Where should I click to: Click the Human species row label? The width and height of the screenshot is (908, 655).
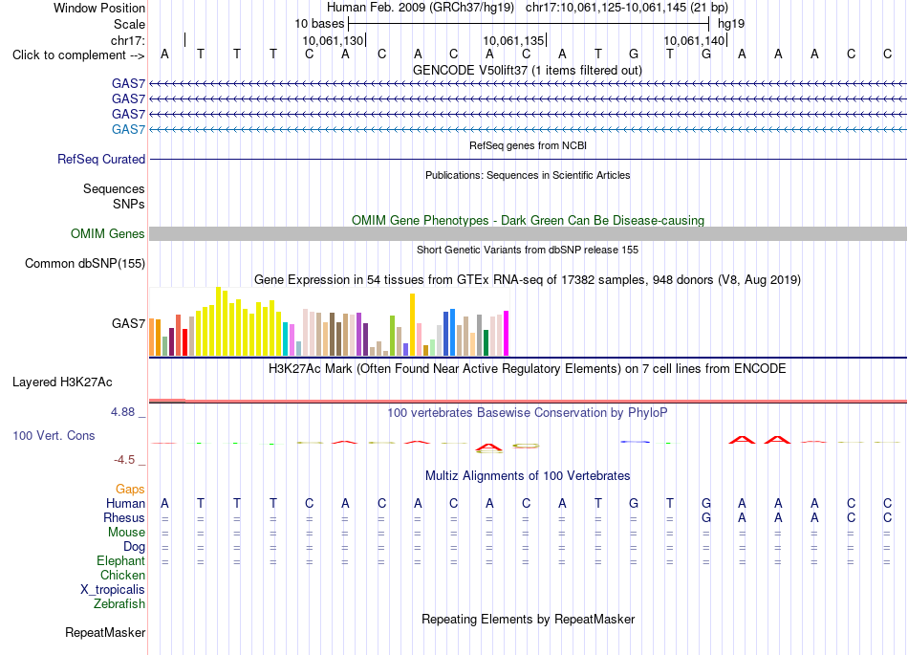pyautogui.click(x=125, y=504)
